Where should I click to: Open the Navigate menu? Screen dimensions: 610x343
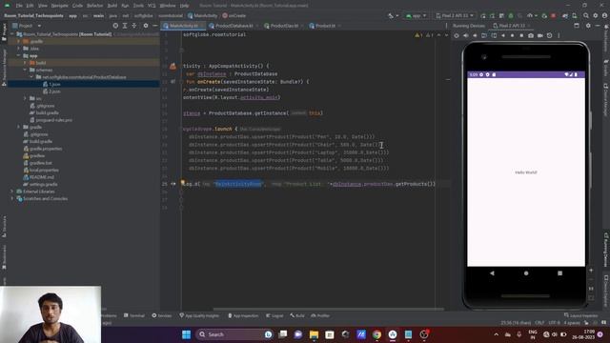point(59,6)
